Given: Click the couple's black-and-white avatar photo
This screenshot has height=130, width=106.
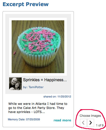Looking at the screenshot, I should (x=15, y=84).
